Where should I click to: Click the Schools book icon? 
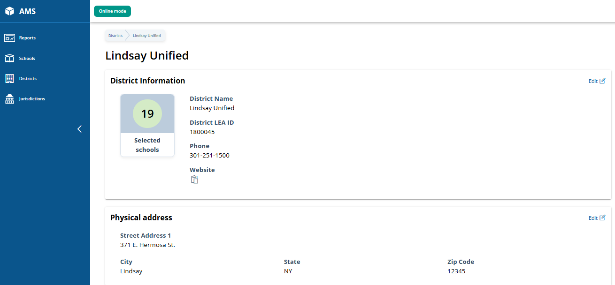coord(9,59)
